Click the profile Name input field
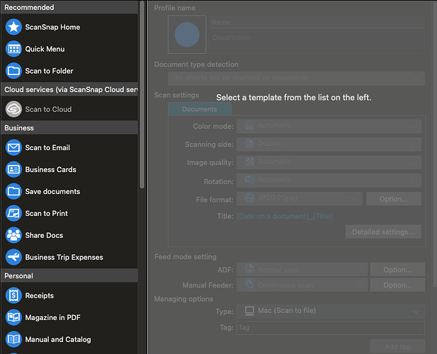The width and height of the screenshot is (437, 354). point(317,22)
